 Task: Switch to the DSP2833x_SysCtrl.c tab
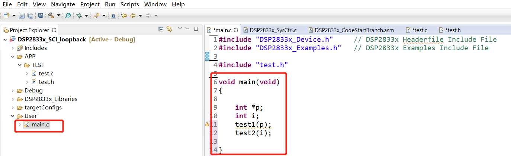pyautogui.click(x=273, y=30)
